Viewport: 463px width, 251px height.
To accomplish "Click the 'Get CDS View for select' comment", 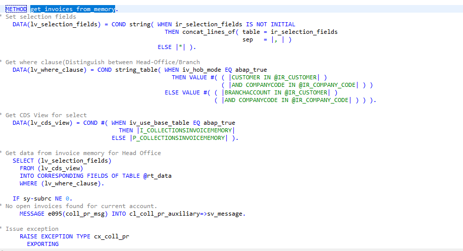I will pos(46,115).
